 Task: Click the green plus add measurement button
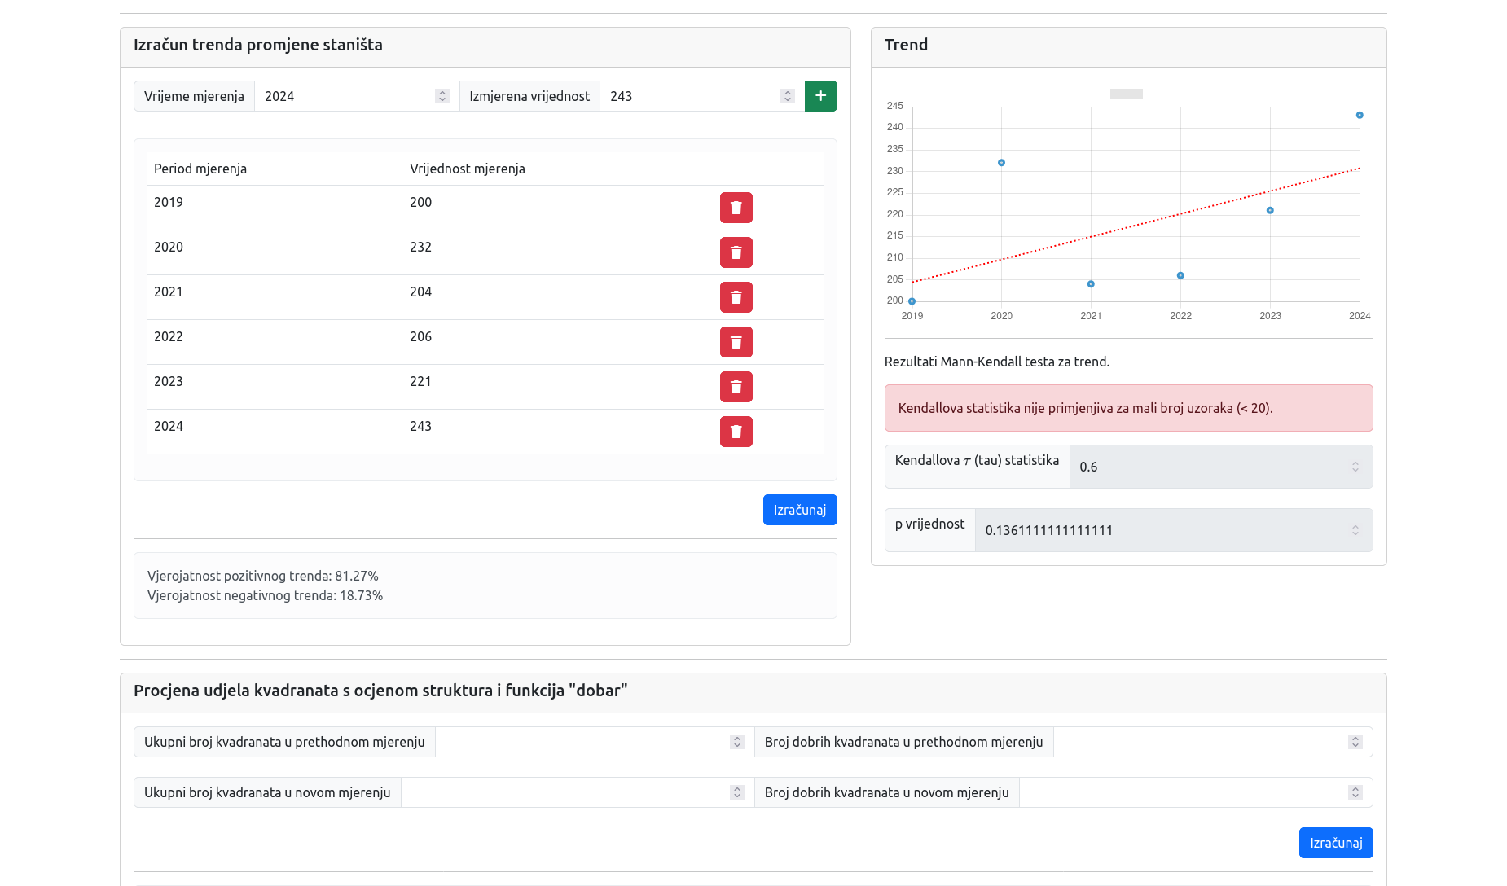(x=820, y=96)
